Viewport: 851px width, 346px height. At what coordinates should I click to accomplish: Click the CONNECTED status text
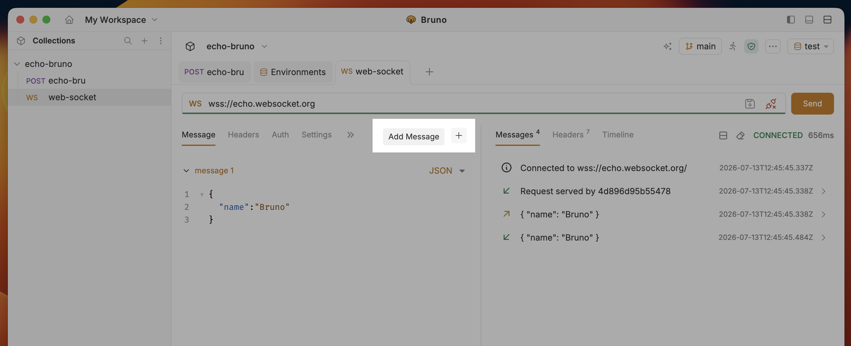click(778, 135)
